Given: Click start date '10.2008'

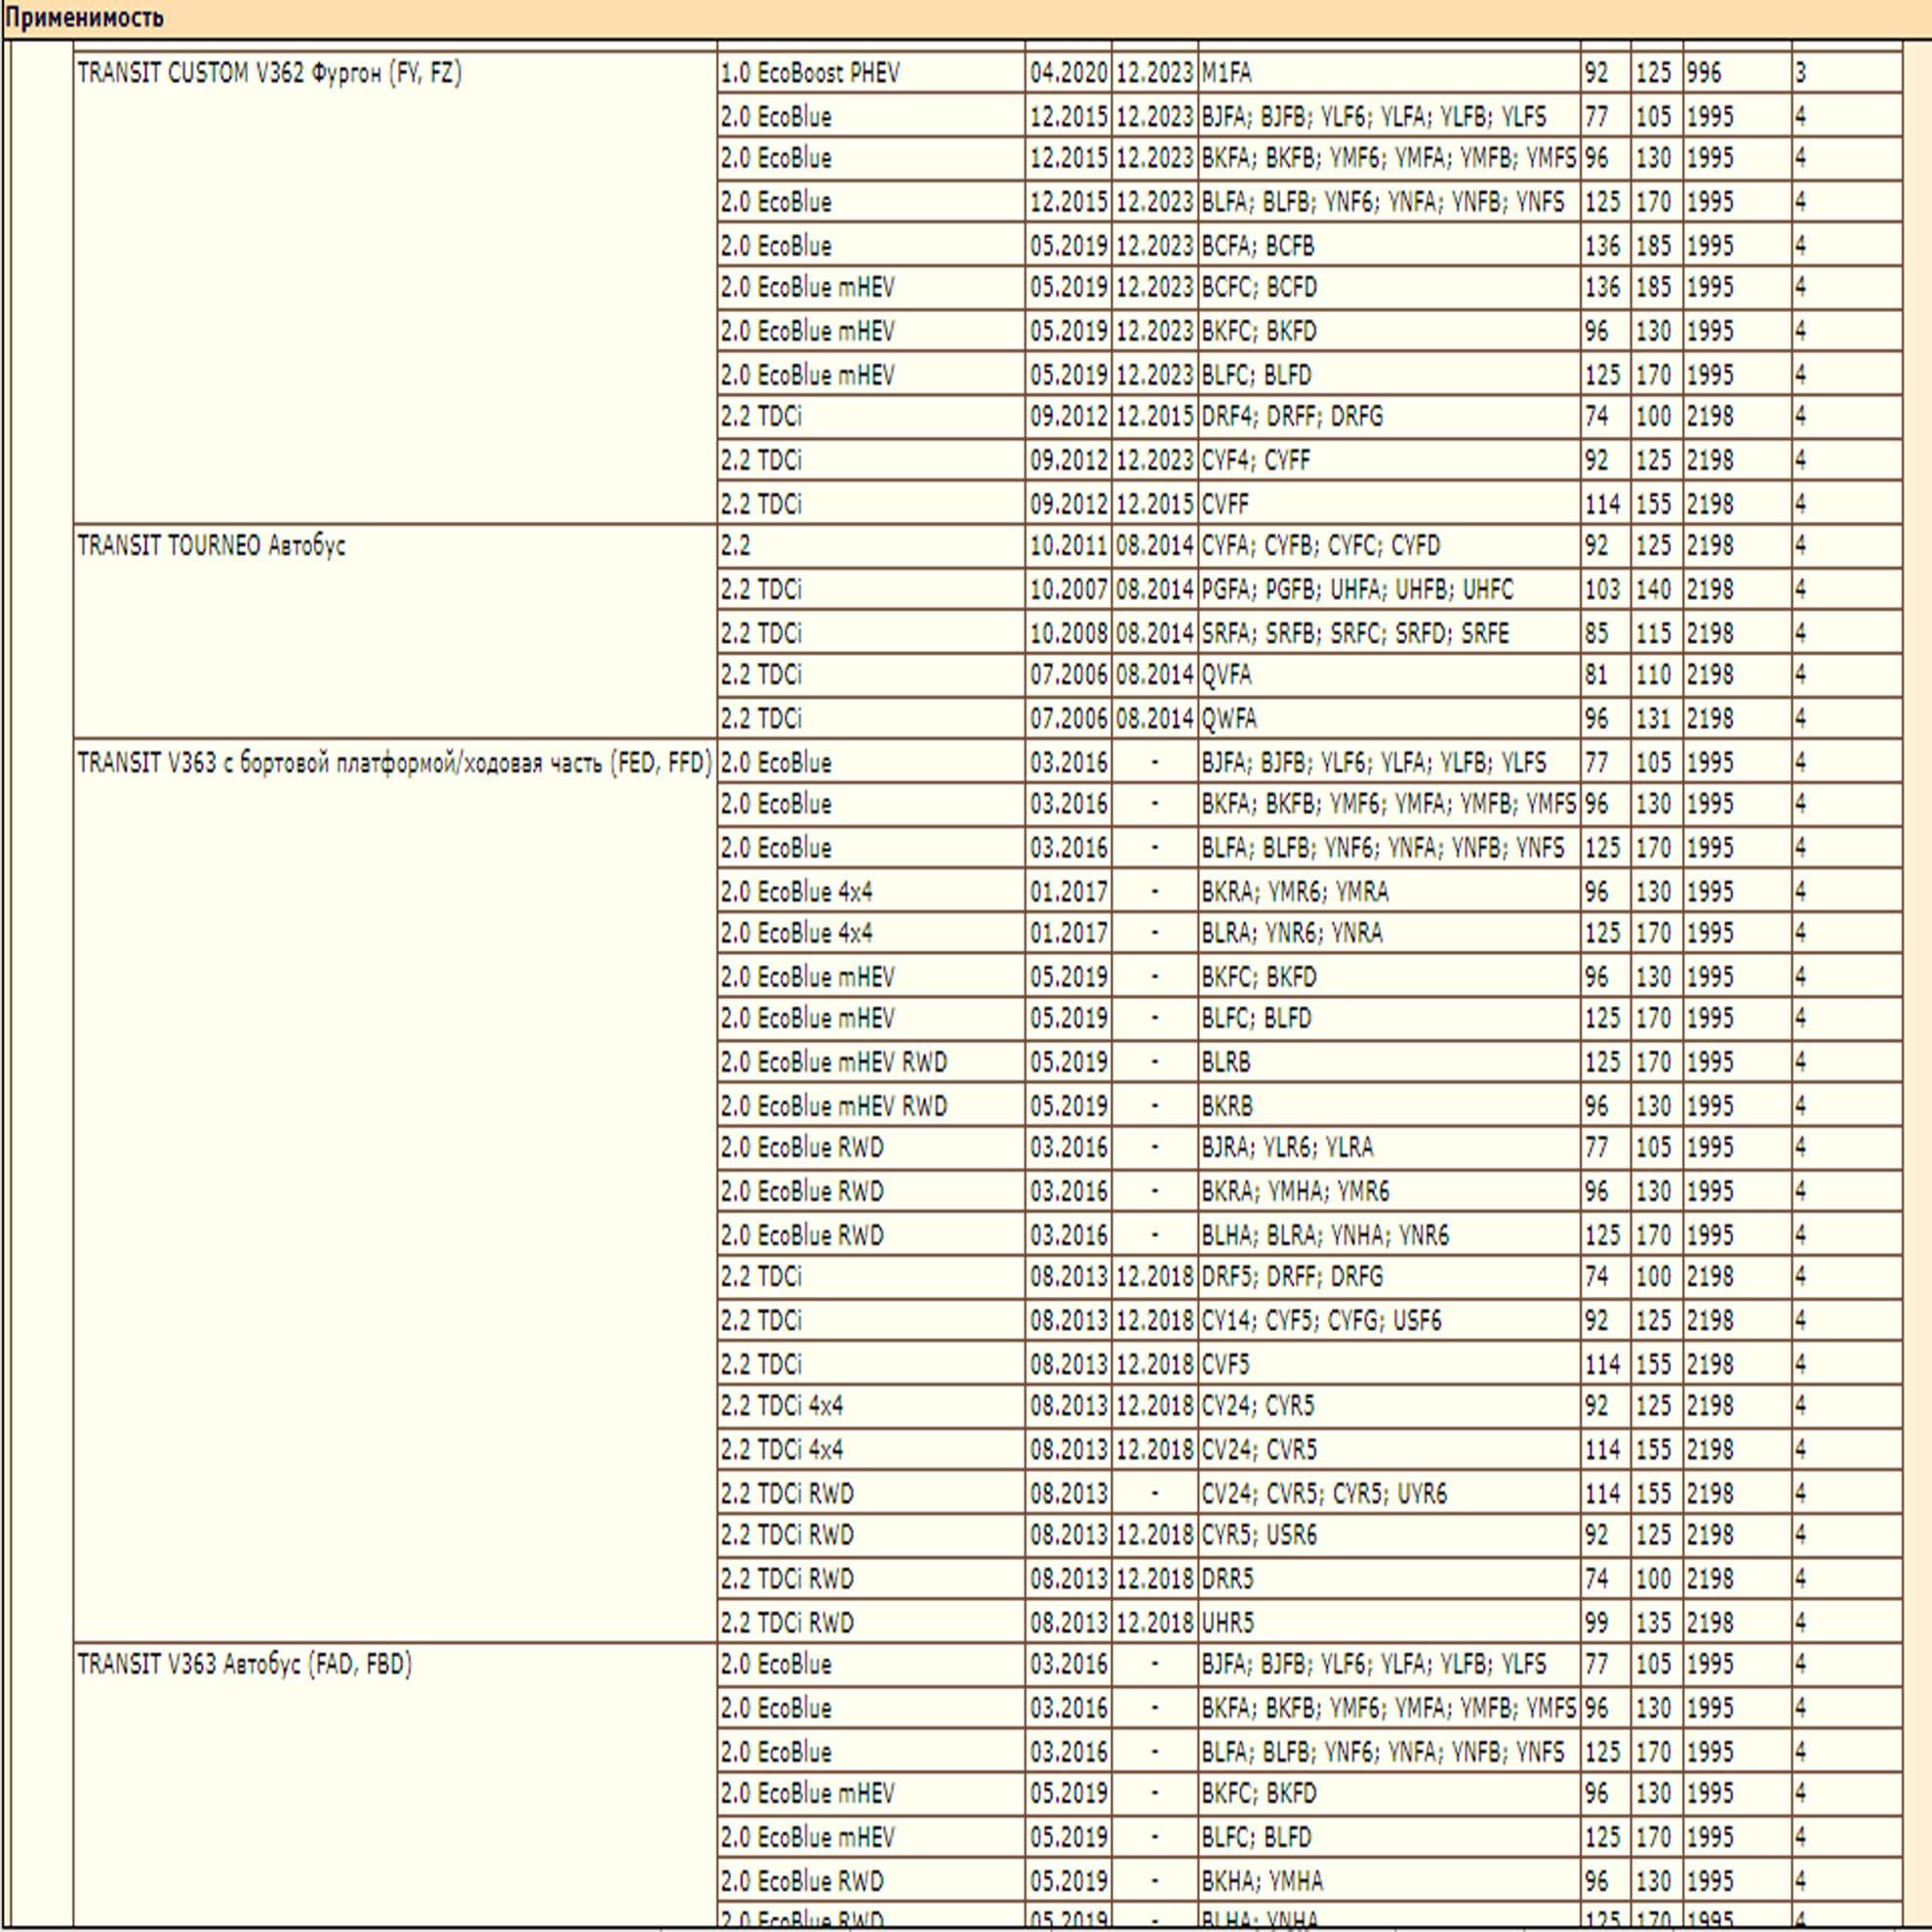Looking at the screenshot, I should 1069,634.
